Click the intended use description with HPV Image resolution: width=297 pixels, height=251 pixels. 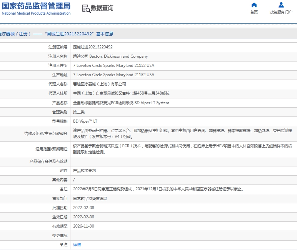click(183, 149)
